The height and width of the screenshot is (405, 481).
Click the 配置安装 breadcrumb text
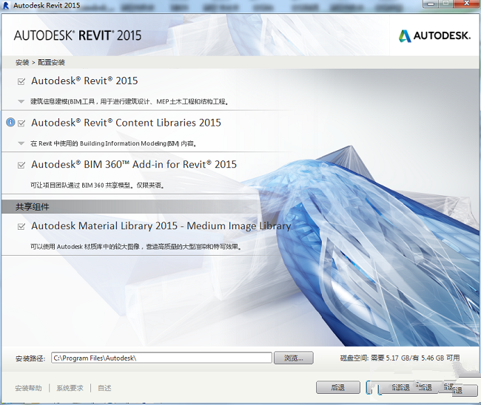tap(51, 63)
